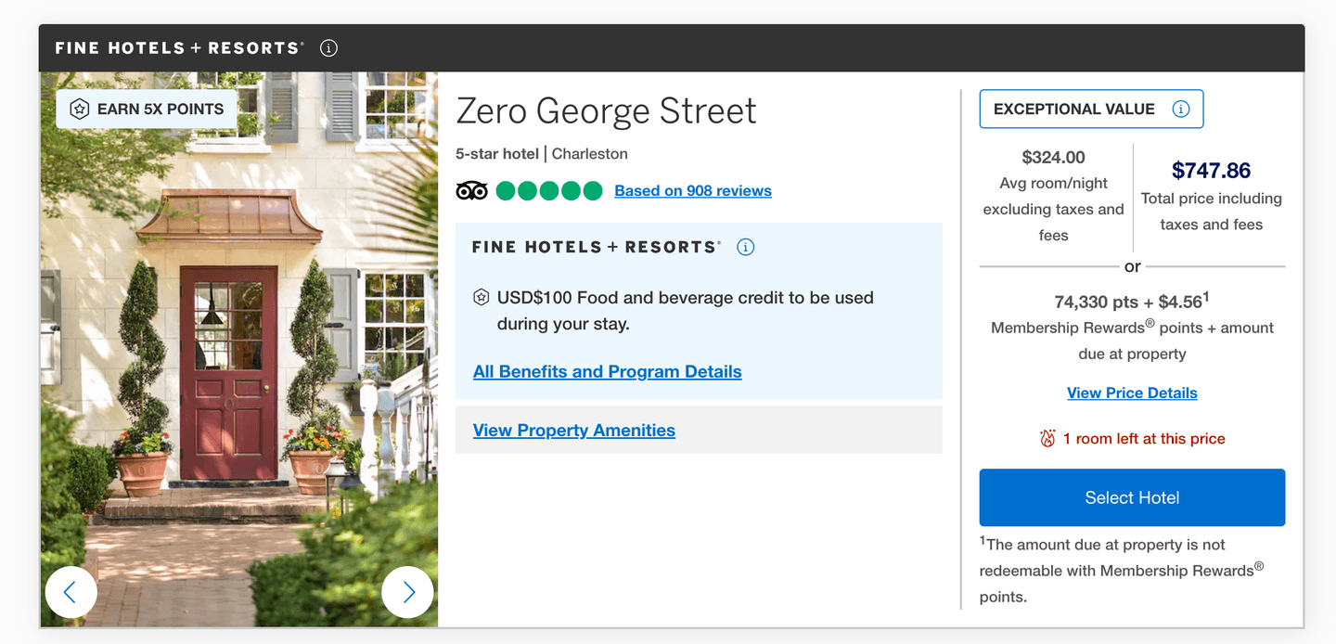Screen dimensions: 1336x644
Task: Click the badge icon beside the USD$100 credit
Action: [x=481, y=298]
